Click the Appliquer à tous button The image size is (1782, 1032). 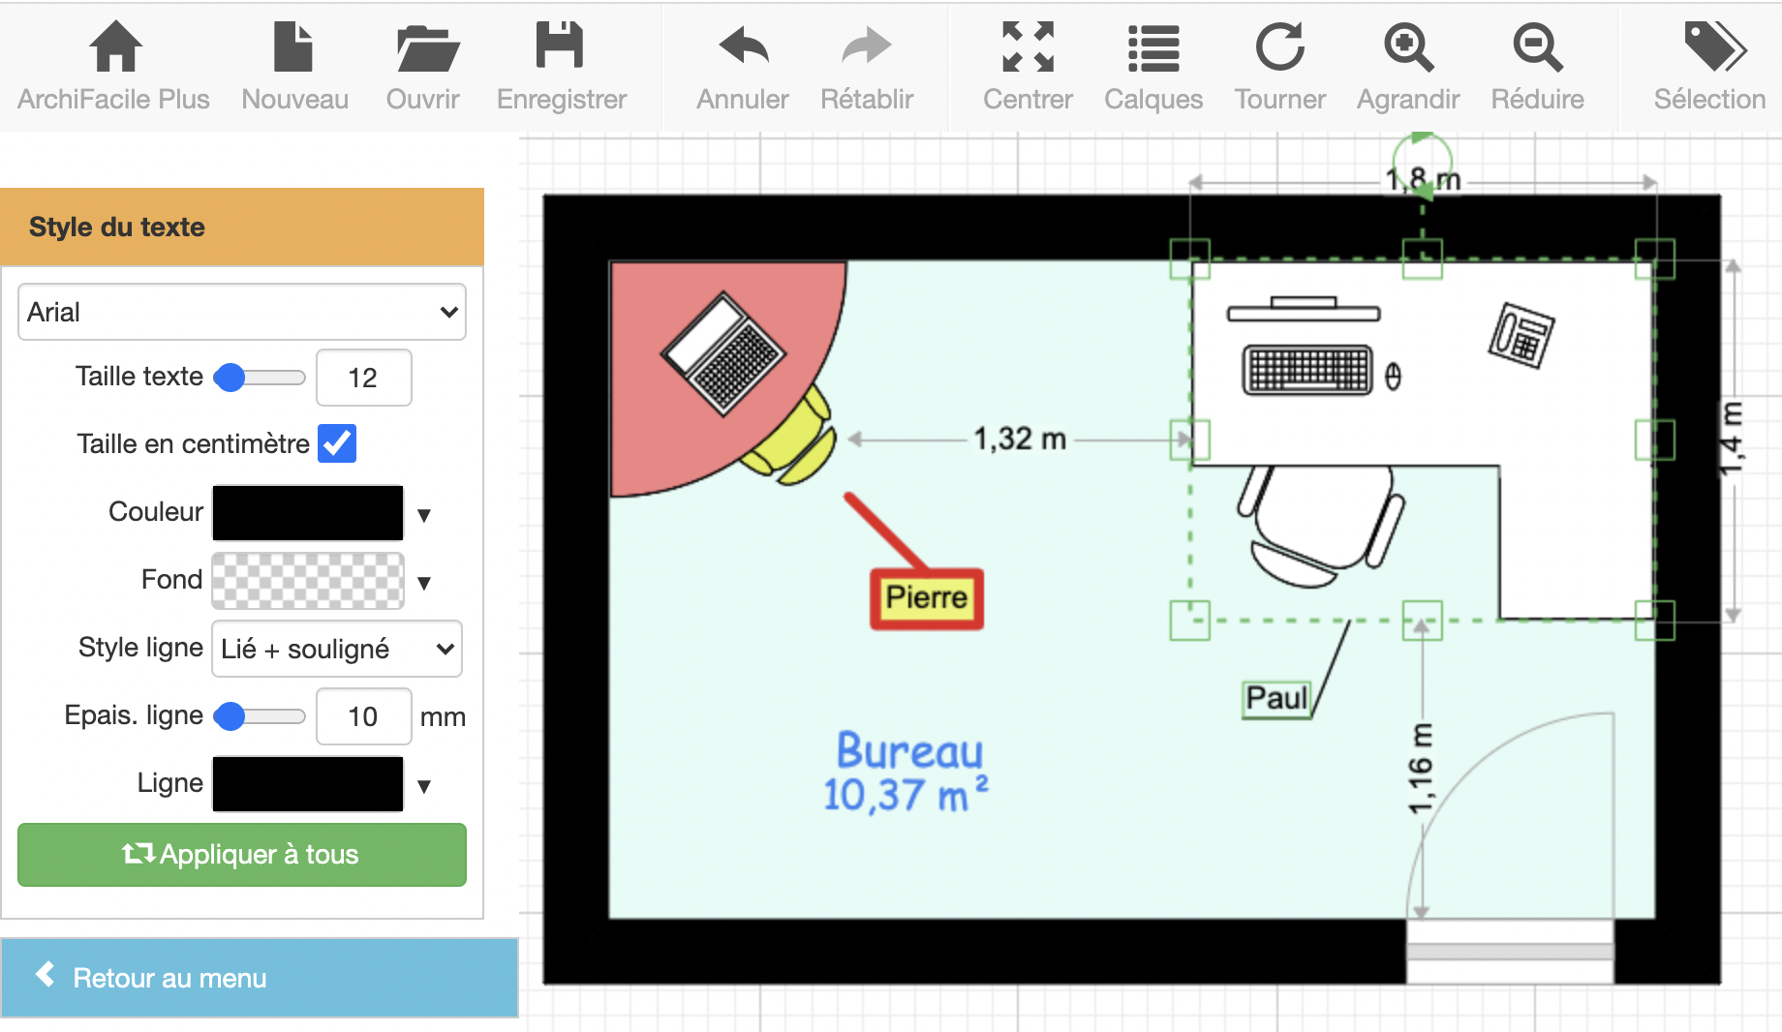242,854
